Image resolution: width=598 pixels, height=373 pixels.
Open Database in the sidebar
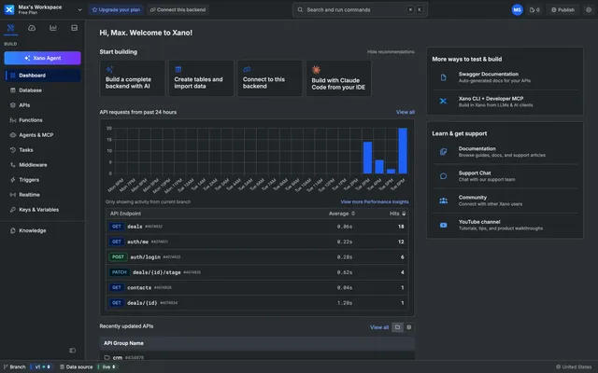[x=43, y=90]
